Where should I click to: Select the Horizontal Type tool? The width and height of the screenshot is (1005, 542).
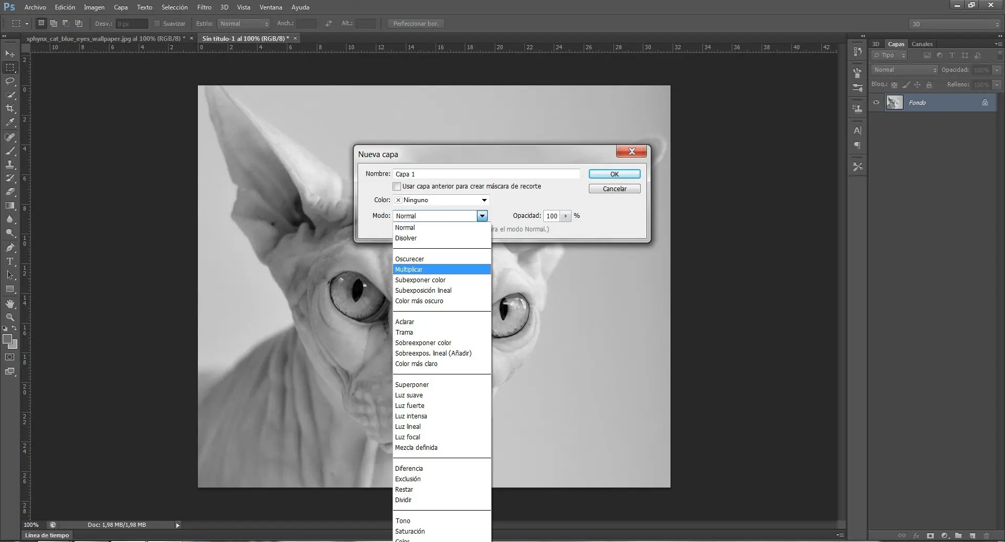pos(10,261)
